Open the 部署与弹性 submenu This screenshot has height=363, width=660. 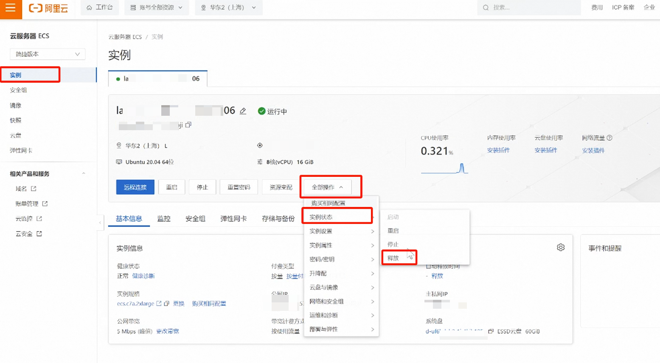[341, 329]
